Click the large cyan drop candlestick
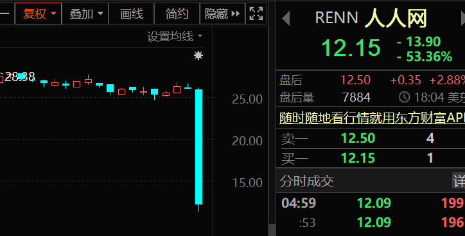This screenshot has height=236, width=465. (x=198, y=147)
